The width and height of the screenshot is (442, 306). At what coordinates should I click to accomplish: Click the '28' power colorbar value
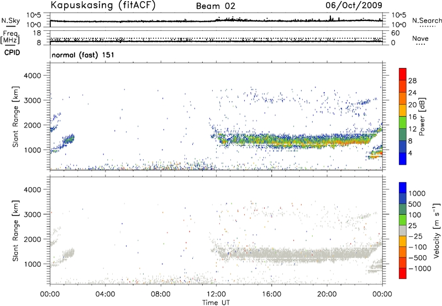pyautogui.click(x=412, y=81)
